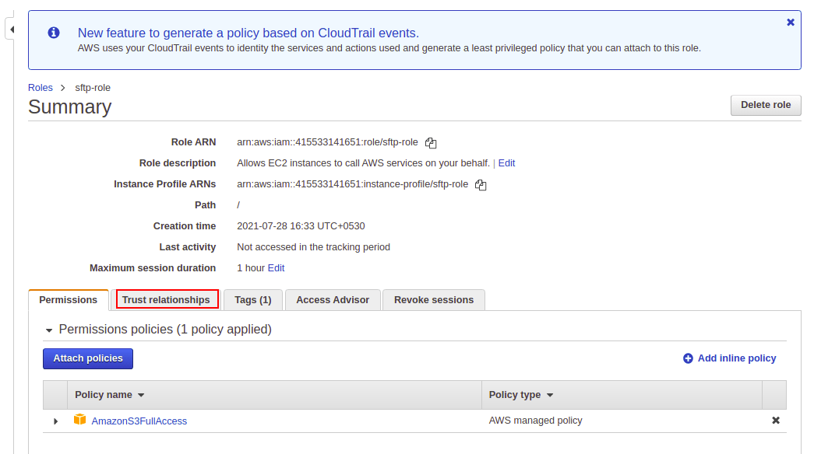This screenshot has height=454, width=814.
Task: Click the 'Not accessed in the tracking period' text
Action: pos(314,247)
